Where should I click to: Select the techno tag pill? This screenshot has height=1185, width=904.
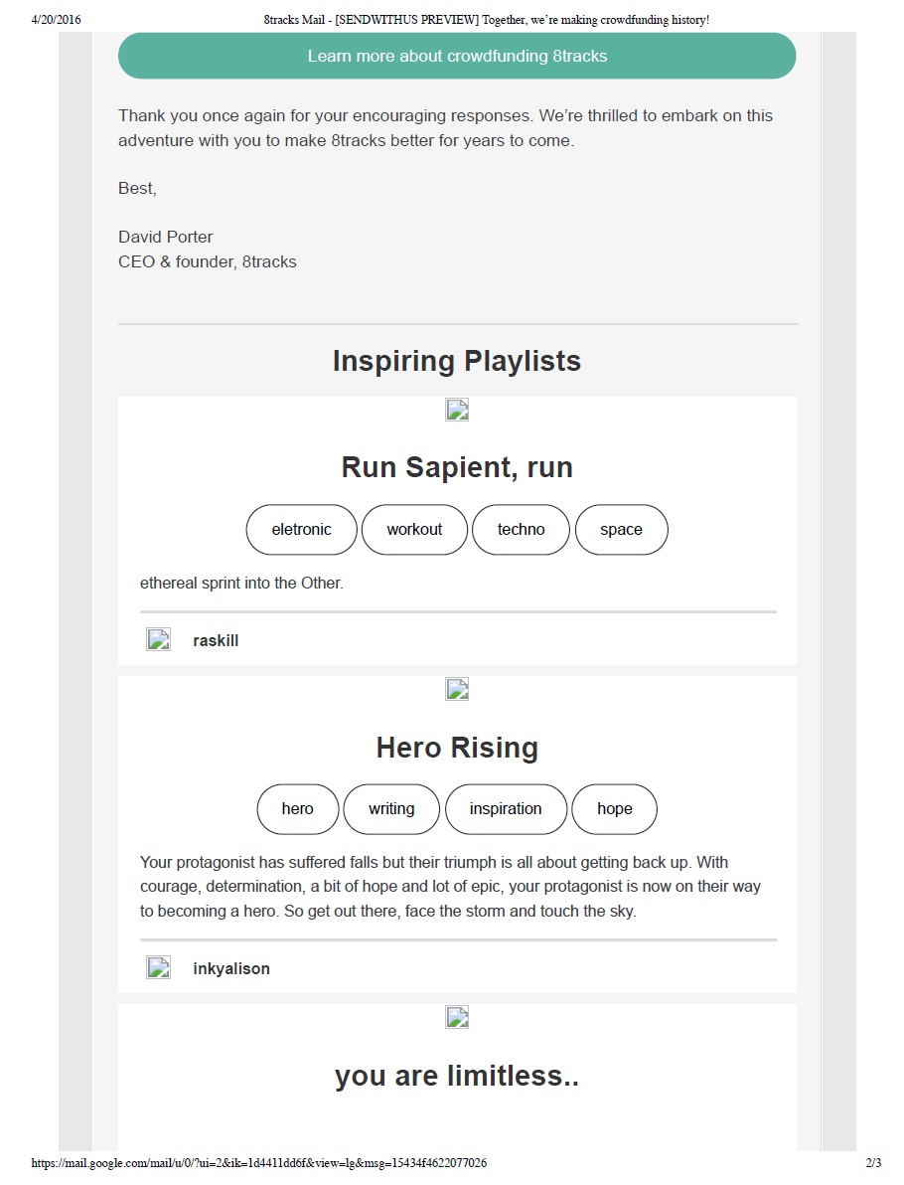pyautogui.click(x=522, y=530)
